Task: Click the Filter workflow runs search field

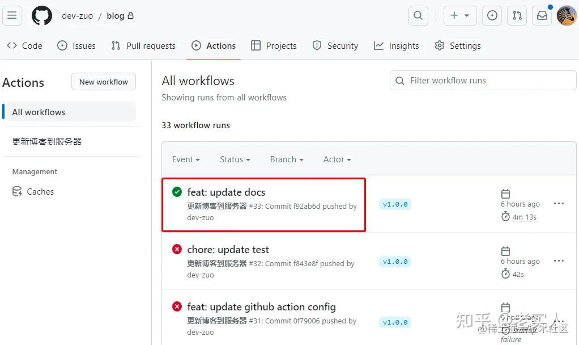Action: (482, 80)
